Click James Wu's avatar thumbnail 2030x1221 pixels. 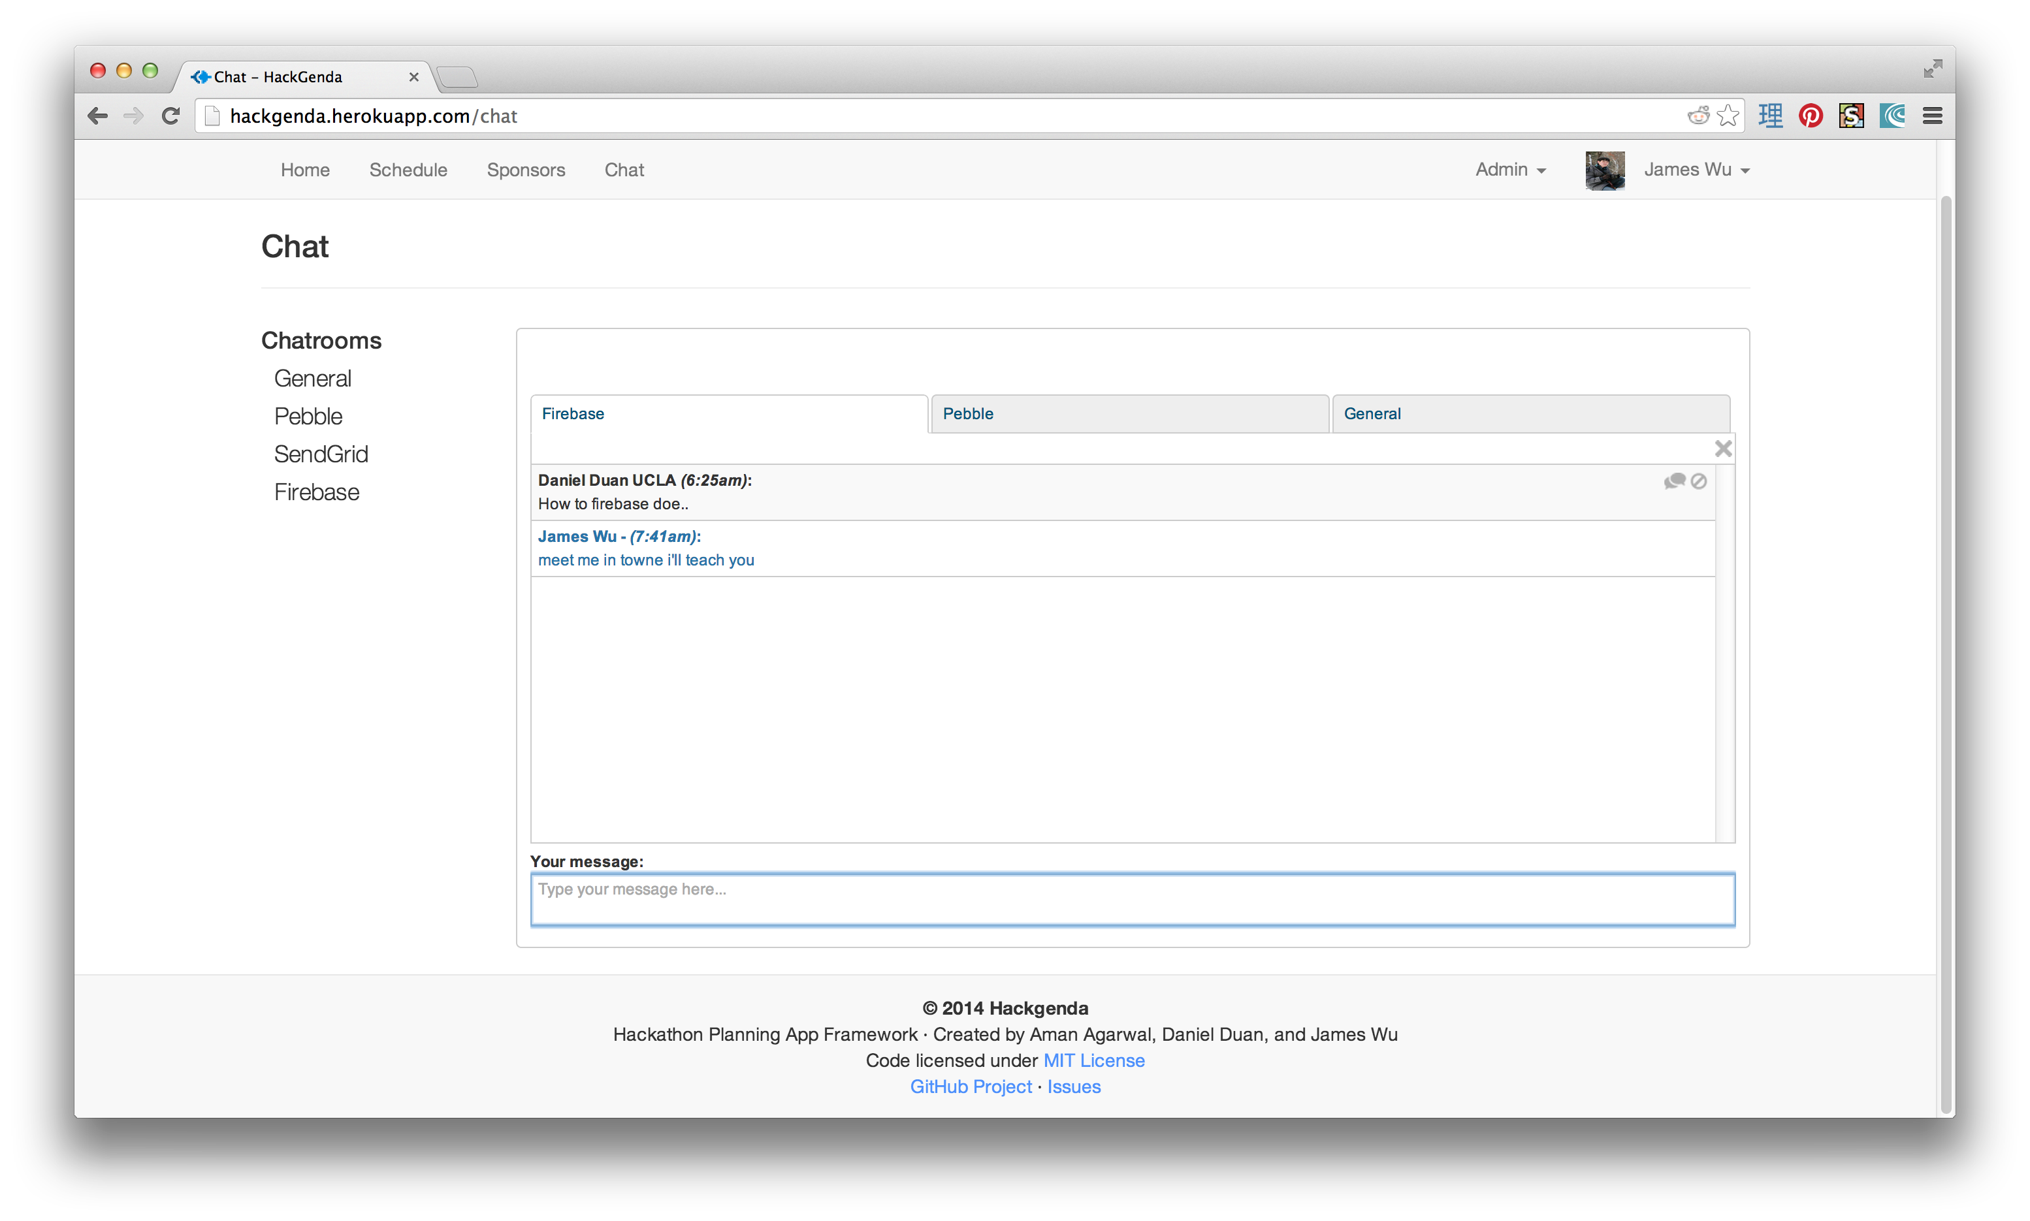[1605, 170]
